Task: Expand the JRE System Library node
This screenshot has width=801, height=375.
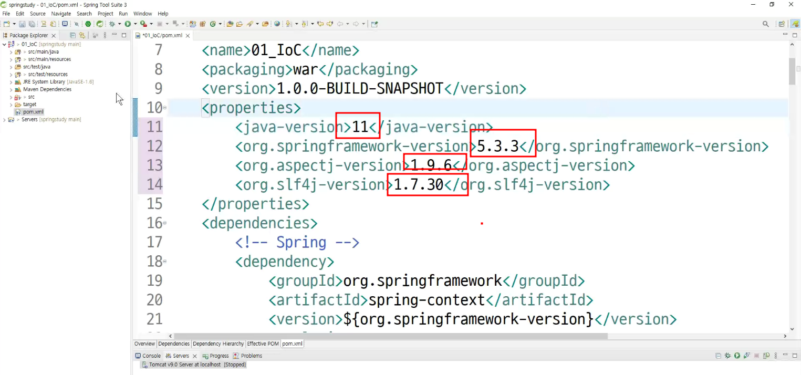Action: point(11,82)
